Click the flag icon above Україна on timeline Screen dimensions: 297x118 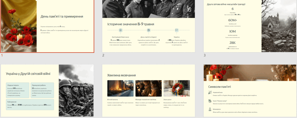pyautogui.click(x=177, y=30)
